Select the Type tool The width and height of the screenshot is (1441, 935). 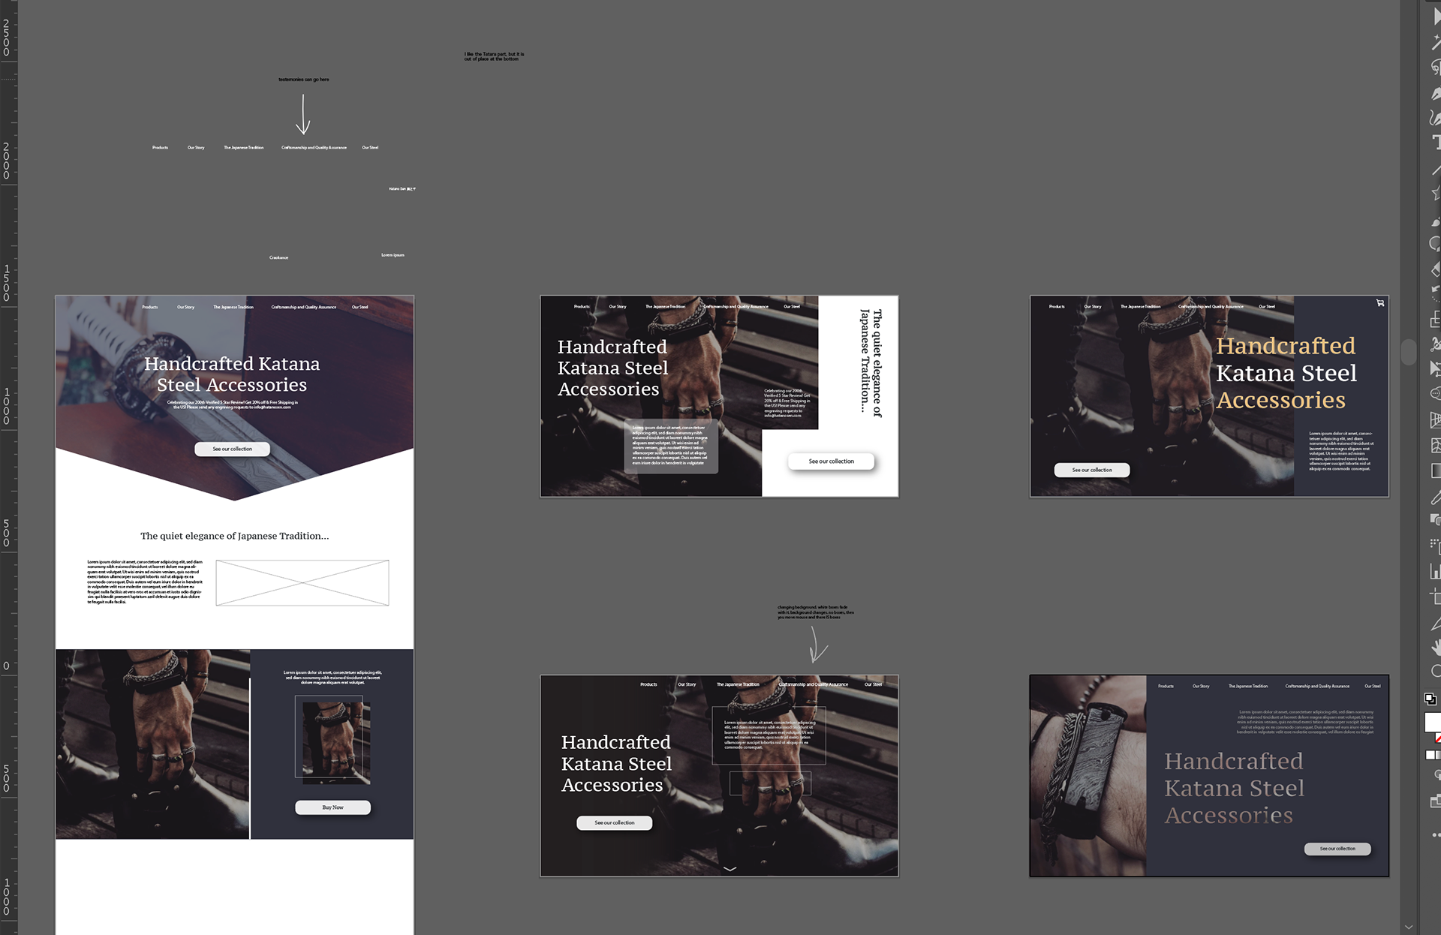1435,143
